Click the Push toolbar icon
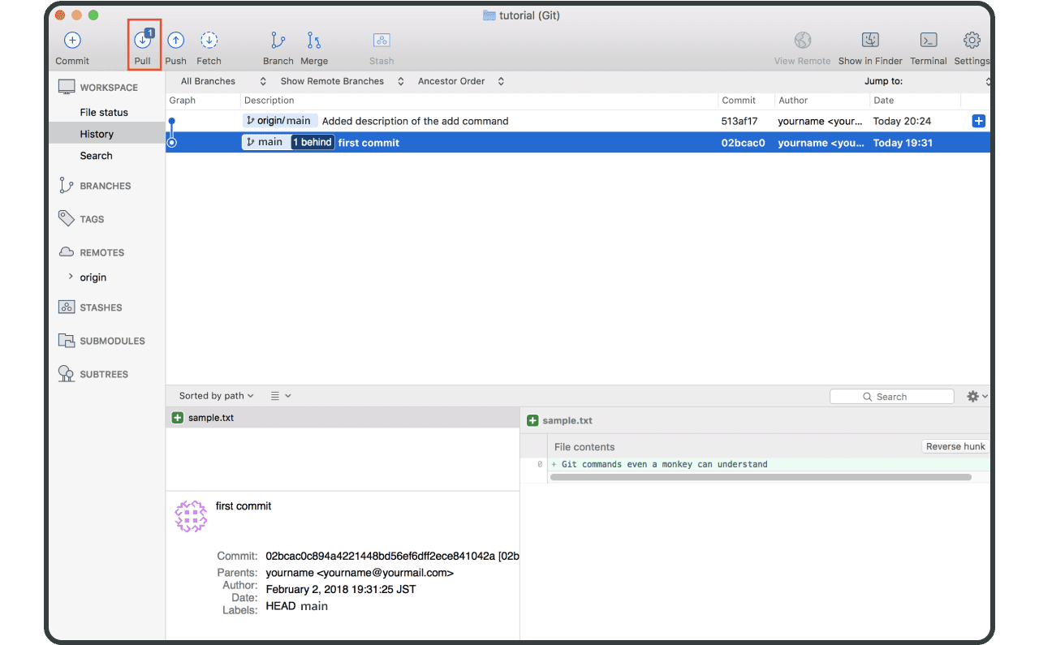This screenshot has height=645, width=1039. tap(175, 40)
